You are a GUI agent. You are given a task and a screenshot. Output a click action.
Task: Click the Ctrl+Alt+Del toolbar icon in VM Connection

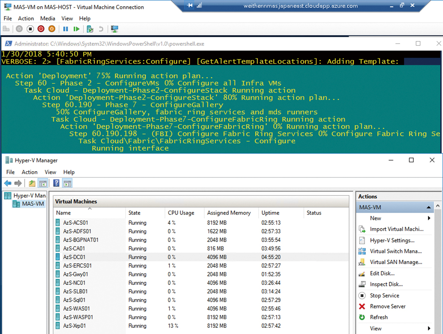pos(6,29)
